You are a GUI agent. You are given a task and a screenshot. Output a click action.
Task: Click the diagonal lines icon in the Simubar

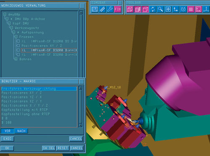[x=102, y=9]
